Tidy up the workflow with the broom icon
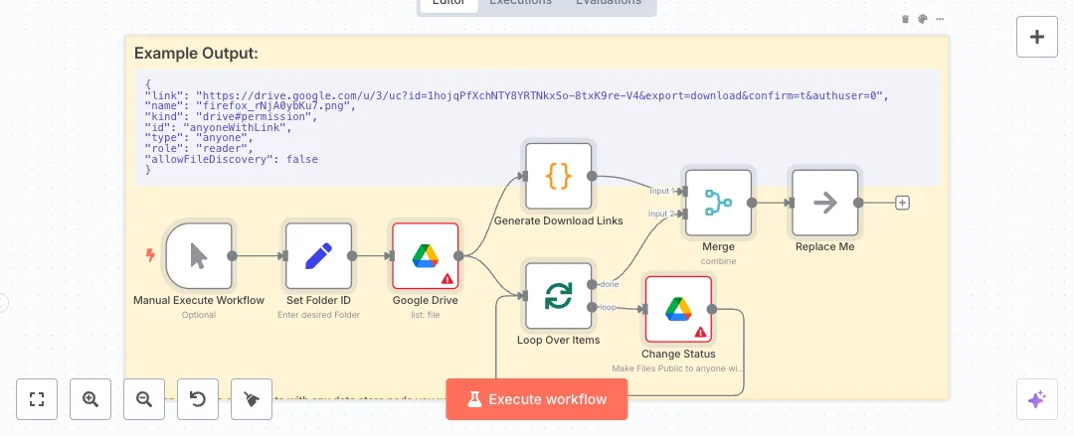Viewport: 1074px width, 436px height. click(252, 399)
